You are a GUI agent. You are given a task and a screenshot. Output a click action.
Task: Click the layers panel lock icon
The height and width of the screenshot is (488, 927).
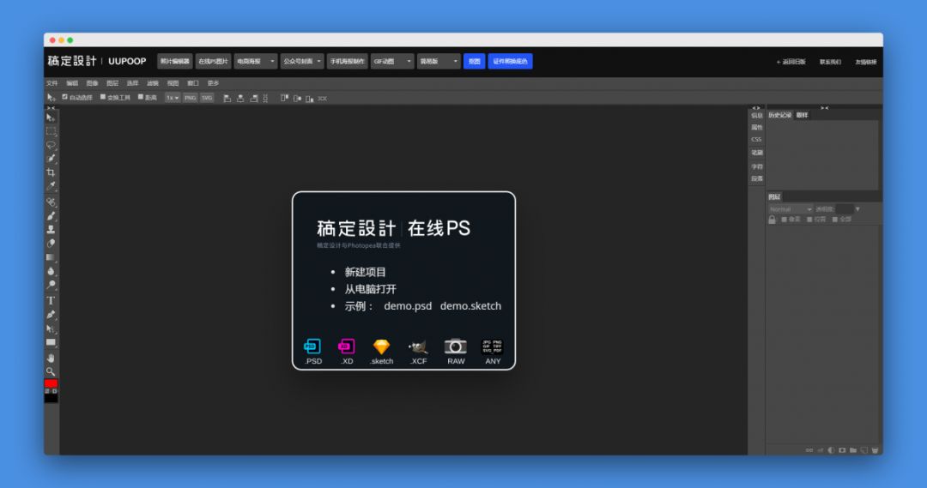(772, 220)
